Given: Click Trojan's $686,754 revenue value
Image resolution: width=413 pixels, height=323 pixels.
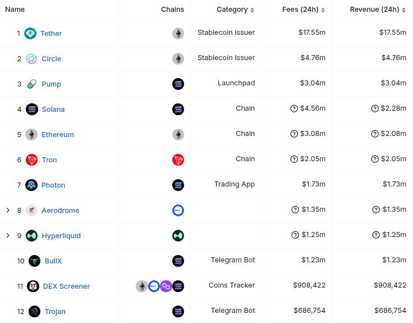Looking at the screenshot, I should click(x=391, y=311).
